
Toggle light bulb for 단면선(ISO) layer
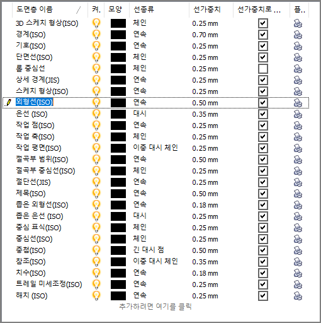(x=96, y=57)
